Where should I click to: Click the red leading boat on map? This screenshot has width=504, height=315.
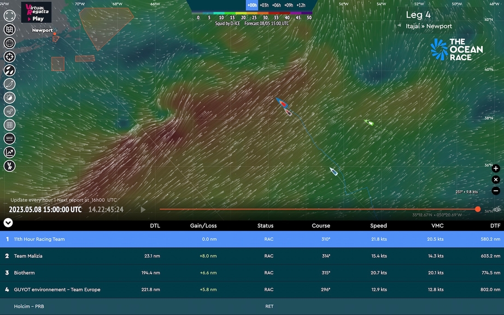tap(282, 102)
